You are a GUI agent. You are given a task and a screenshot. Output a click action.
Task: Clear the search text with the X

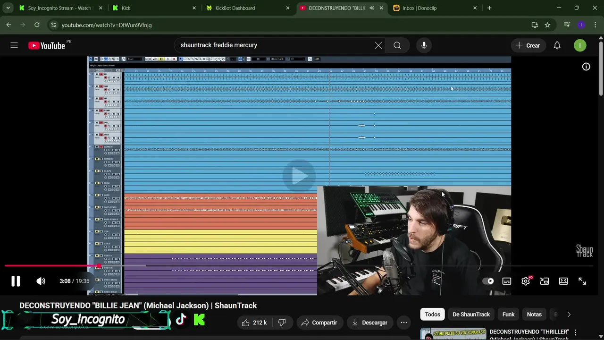click(378, 45)
